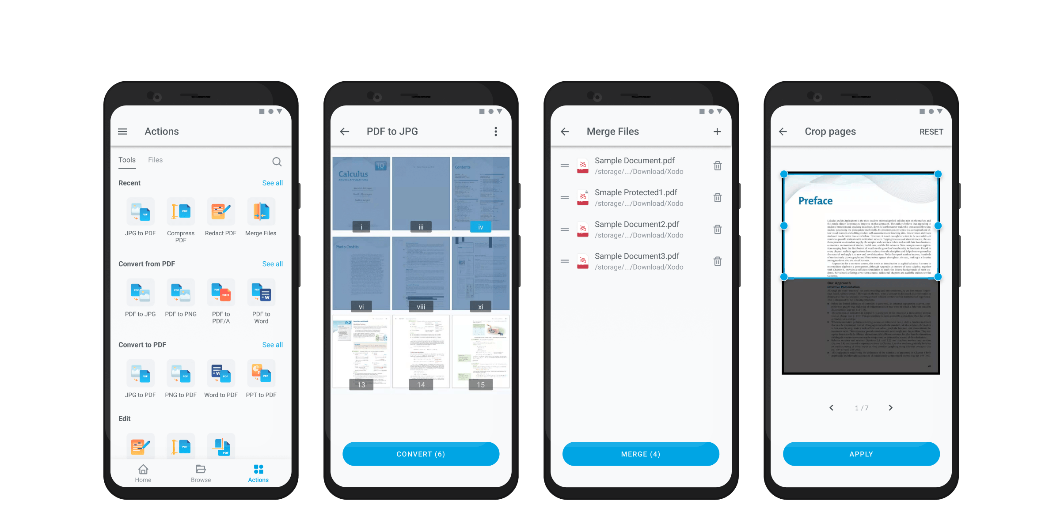Expand See all under Convert to PDF

pyautogui.click(x=271, y=345)
